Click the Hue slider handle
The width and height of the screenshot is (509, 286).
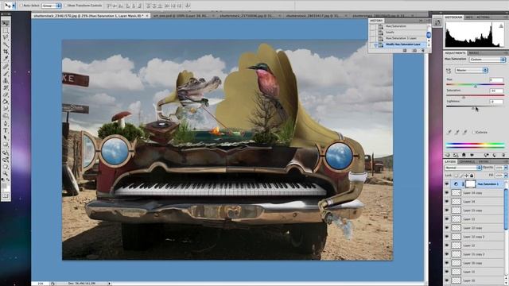click(x=476, y=86)
